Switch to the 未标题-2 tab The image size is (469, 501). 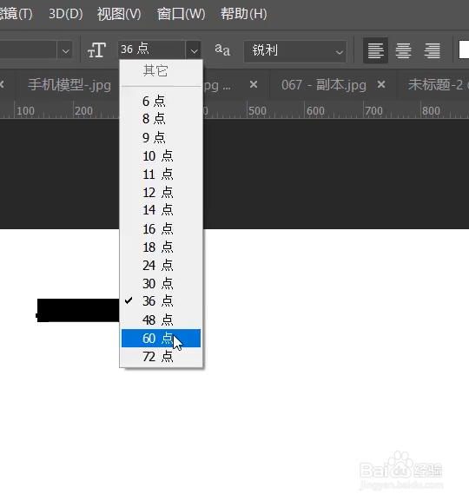436,85
